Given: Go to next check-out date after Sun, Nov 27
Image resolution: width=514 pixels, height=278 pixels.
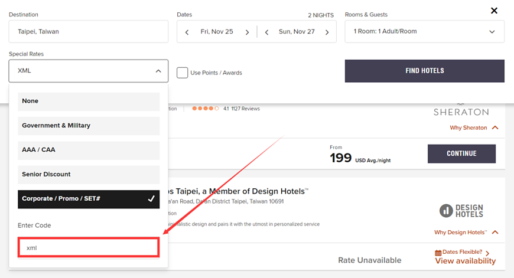Looking at the screenshot, I should click(327, 32).
